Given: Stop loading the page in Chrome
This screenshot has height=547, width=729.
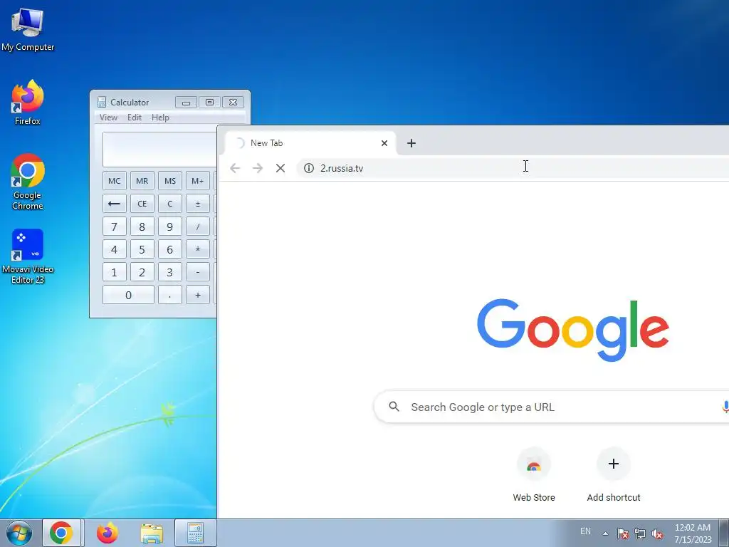Looking at the screenshot, I should pyautogui.click(x=280, y=168).
